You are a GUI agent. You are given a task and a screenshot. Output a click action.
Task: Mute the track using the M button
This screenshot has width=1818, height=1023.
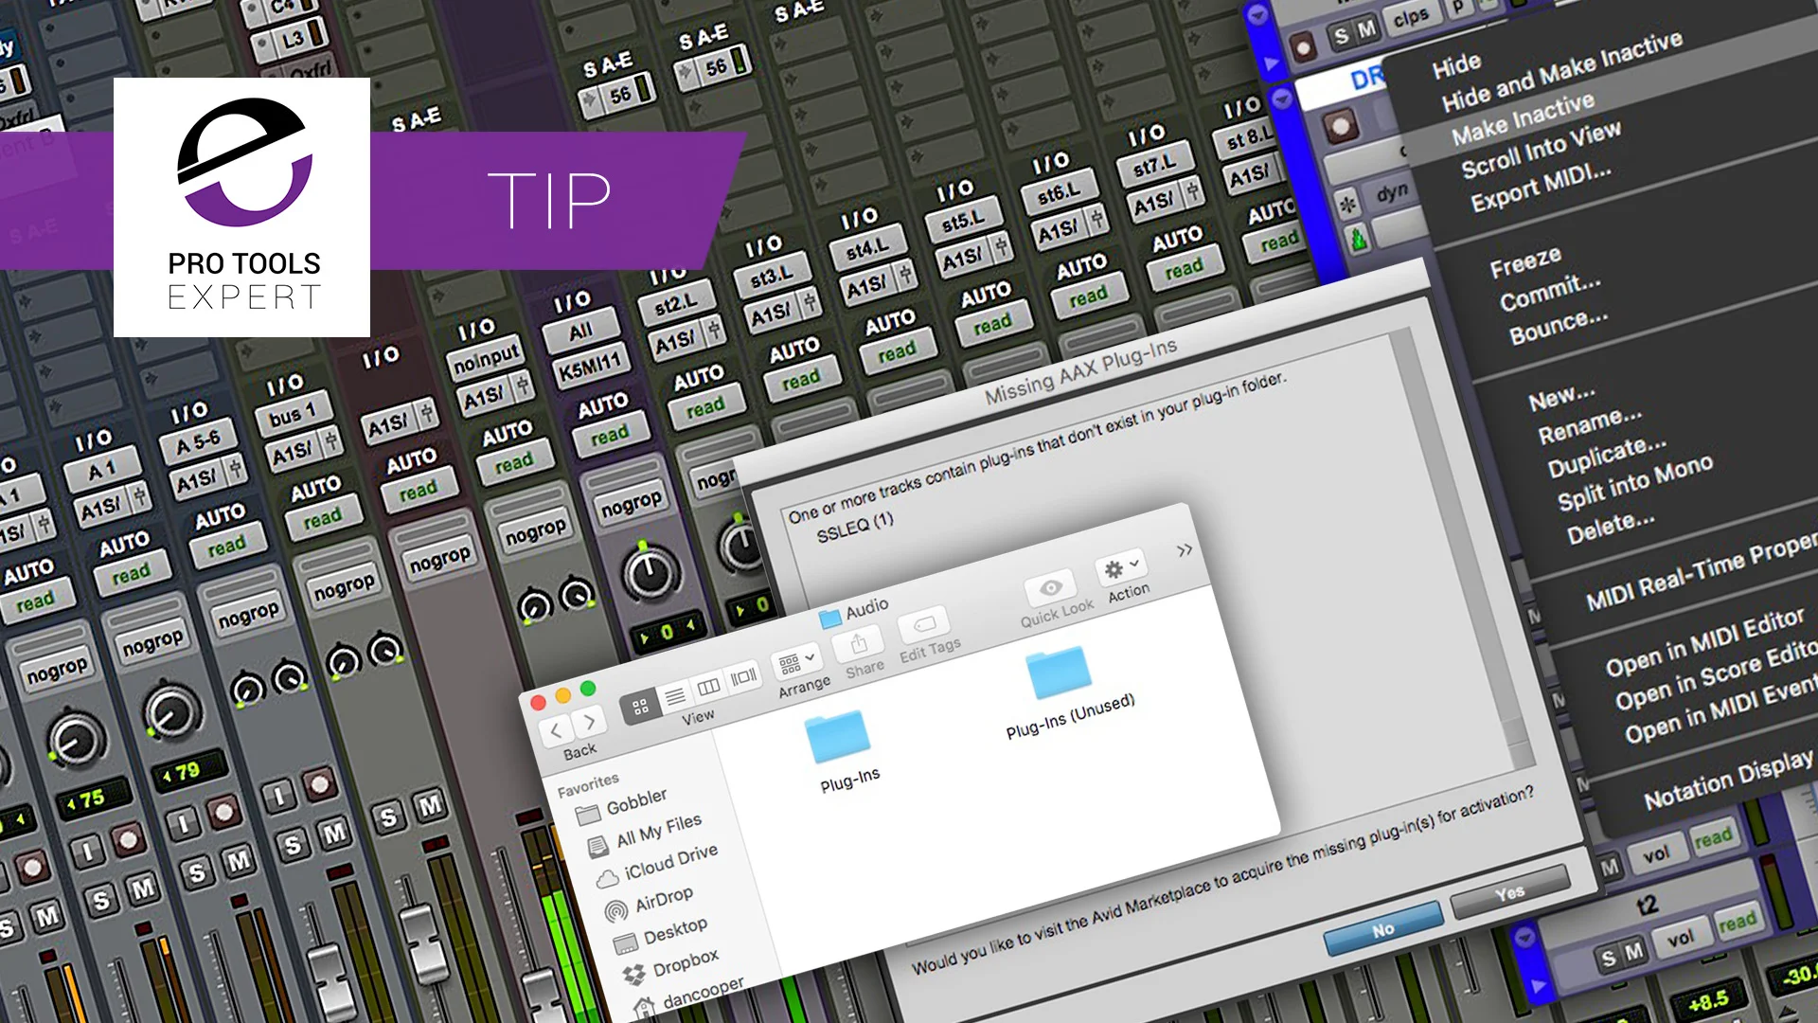tap(1368, 29)
